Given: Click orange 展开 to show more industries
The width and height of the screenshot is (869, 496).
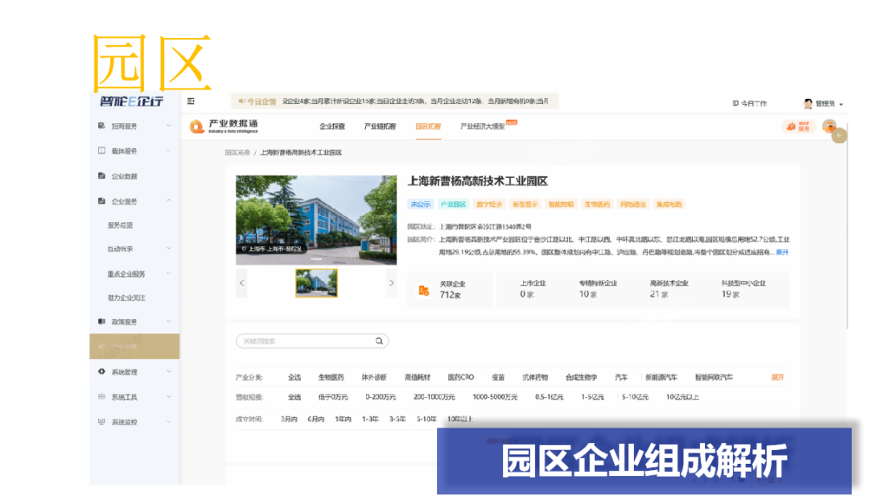Looking at the screenshot, I should (777, 378).
